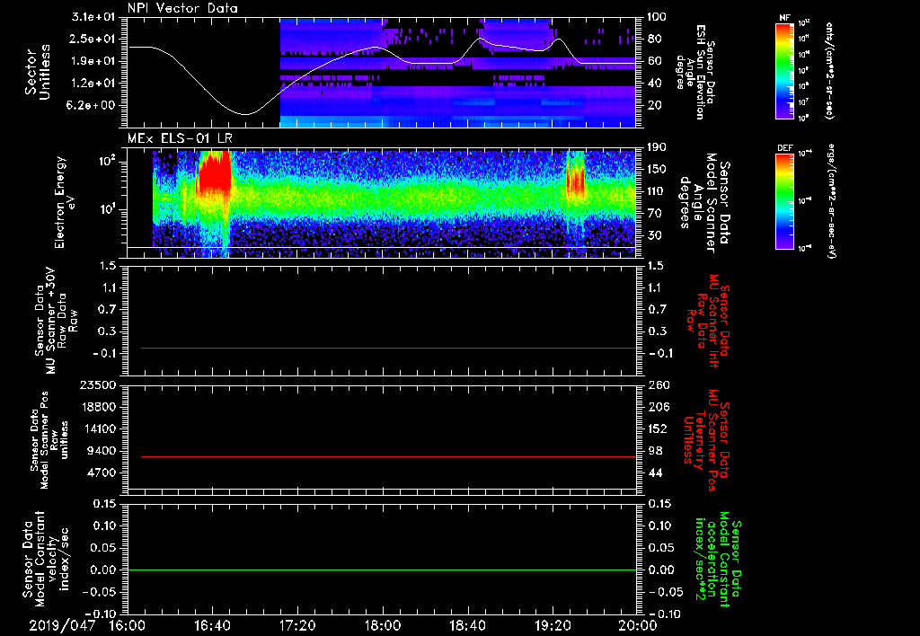Click the '190' scanner angle tick value
This screenshot has width=920, height=636.
click(x=657, y=147)
